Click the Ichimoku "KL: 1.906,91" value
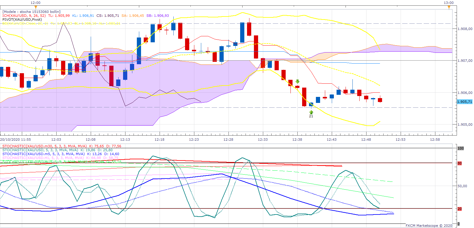Viewport: 474px width, 228px height. click(x=83, y=16)
